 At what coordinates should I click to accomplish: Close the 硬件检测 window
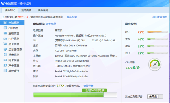[x=166, y=3]
